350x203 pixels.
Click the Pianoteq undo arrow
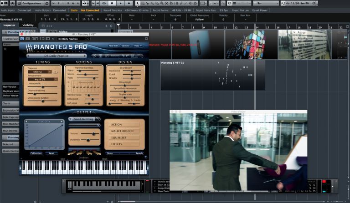[x=123, y=56]
